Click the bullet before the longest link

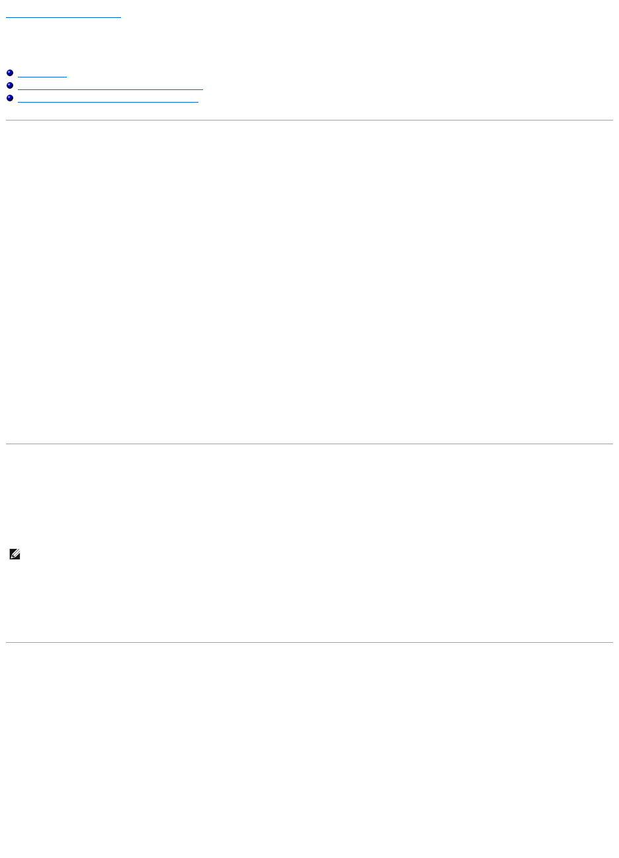(x=10, y=87)
